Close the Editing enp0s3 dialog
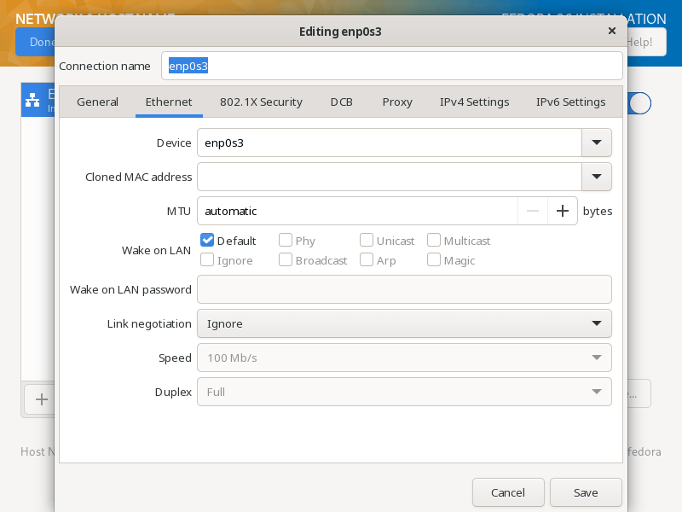The width and height of the screenshot is (682, 512). click(x=611, y=31)
